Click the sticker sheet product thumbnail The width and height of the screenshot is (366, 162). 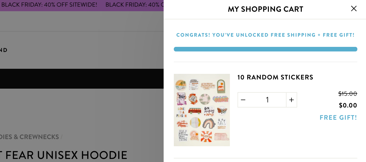(x=202, y=110)
